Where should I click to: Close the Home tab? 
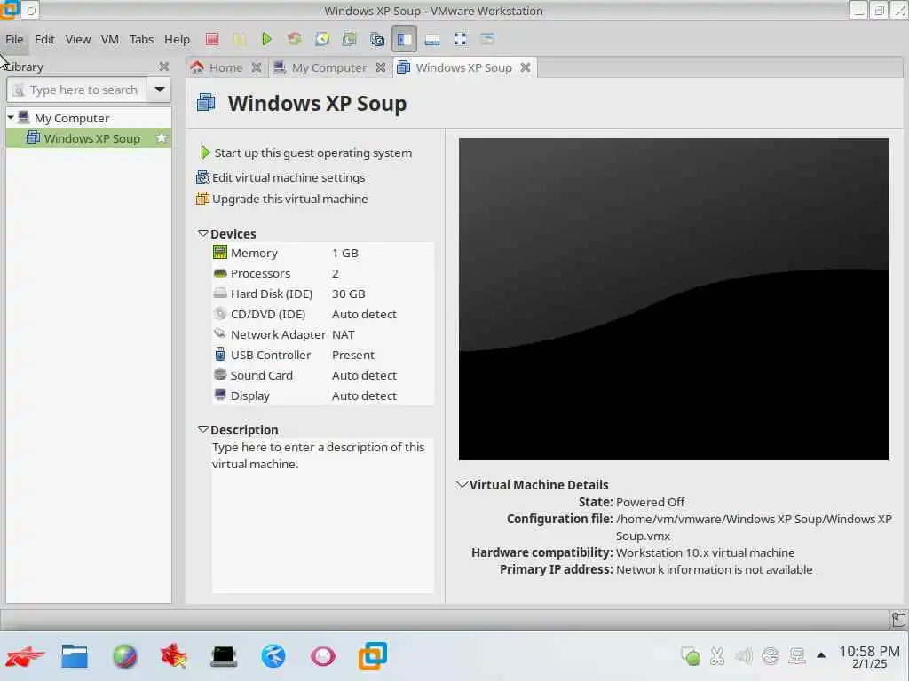click(257, 67)
